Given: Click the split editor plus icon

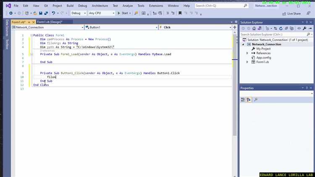Looking at the screenshot, I should click(235, 27).
